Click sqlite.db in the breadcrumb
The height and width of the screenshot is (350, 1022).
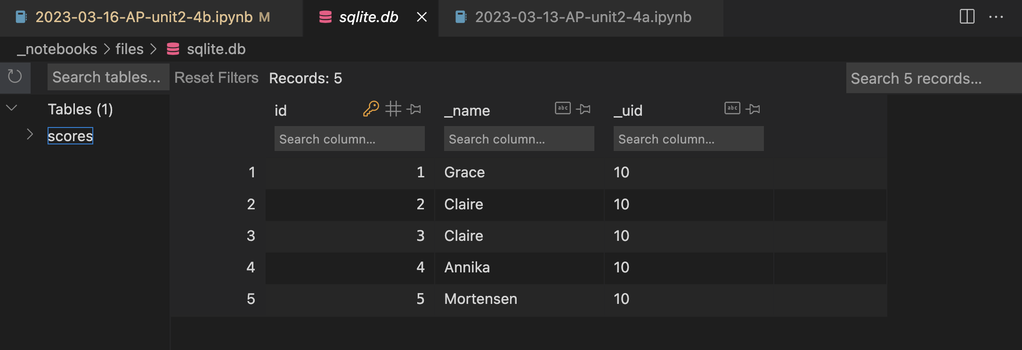(216, 49)
